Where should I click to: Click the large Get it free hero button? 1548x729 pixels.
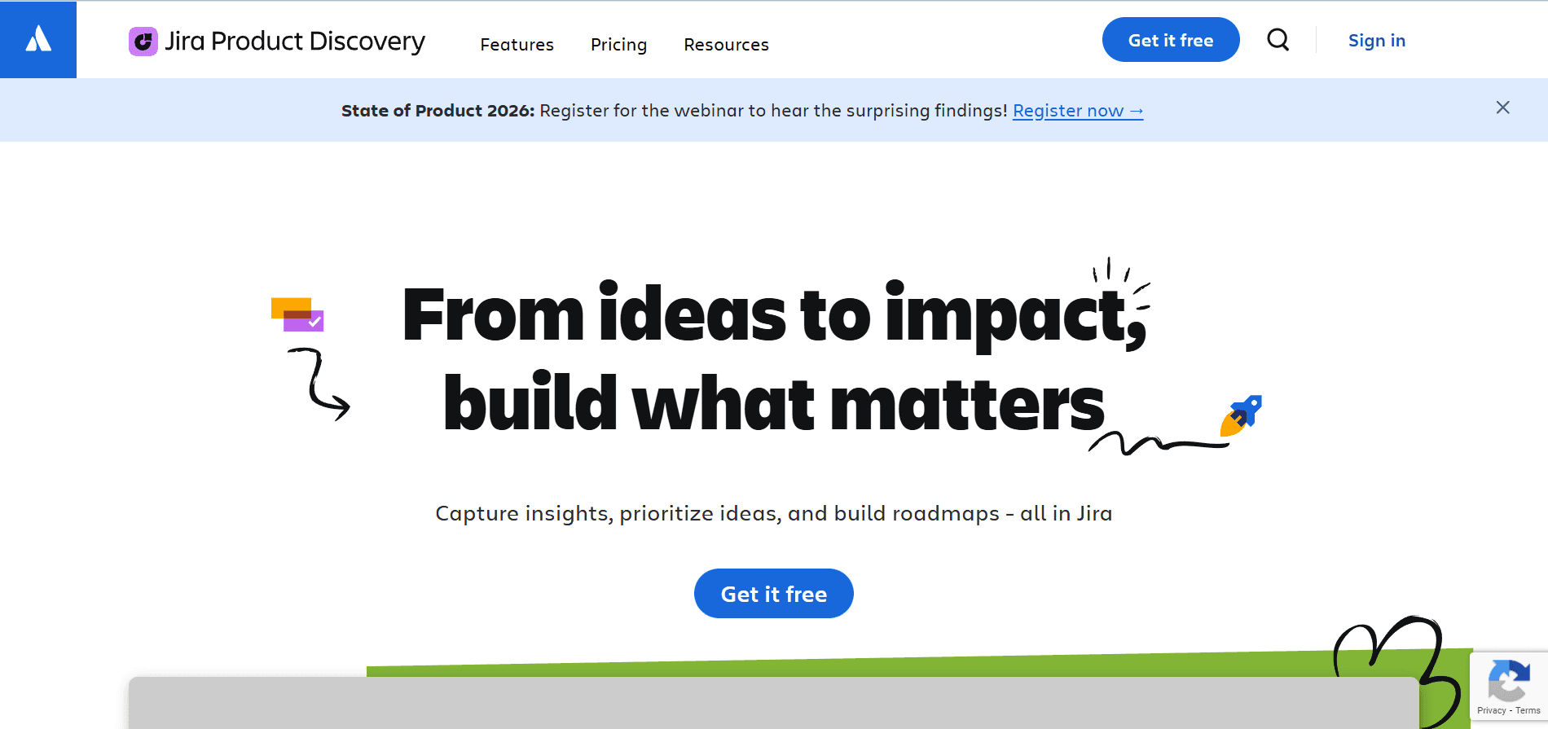point(773,593)
